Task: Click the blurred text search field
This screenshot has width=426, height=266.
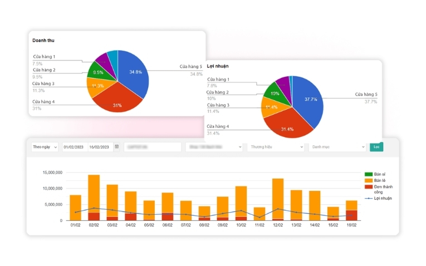Action: pyautogui.click(x=152, y=147)
